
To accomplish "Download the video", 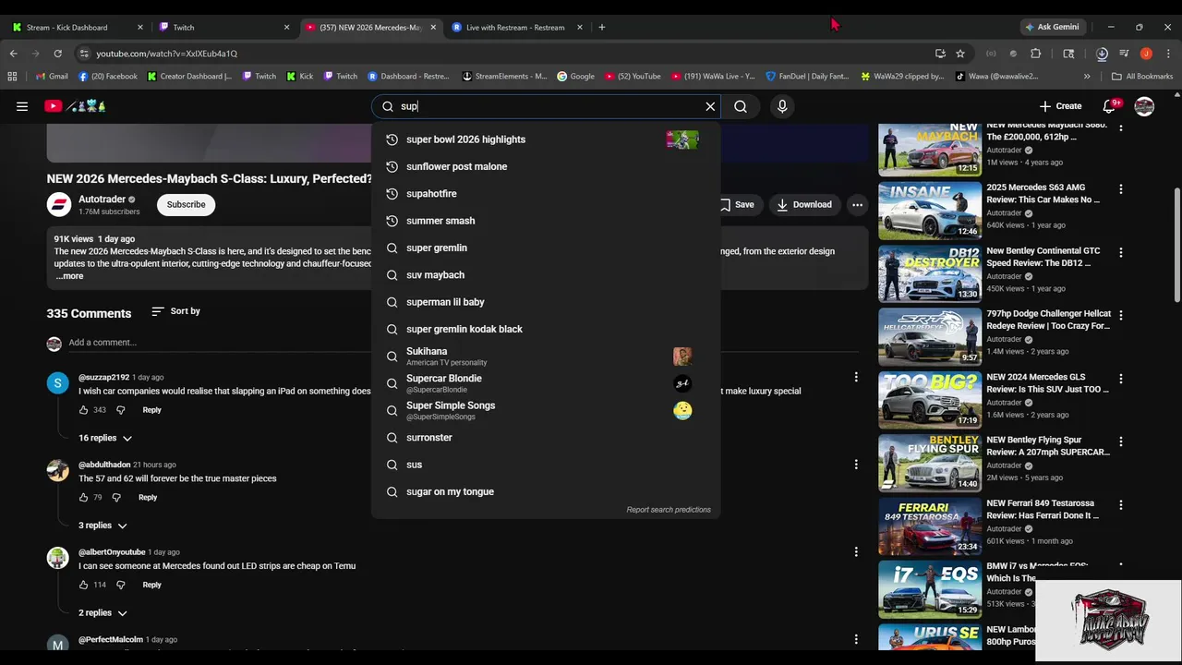I will [803, 204].
